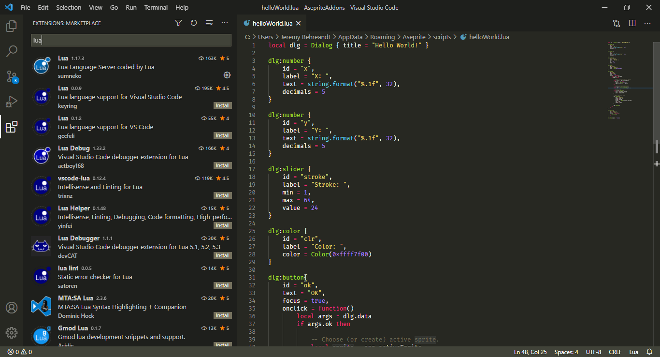Open the Lua Helper extension title

74,208
